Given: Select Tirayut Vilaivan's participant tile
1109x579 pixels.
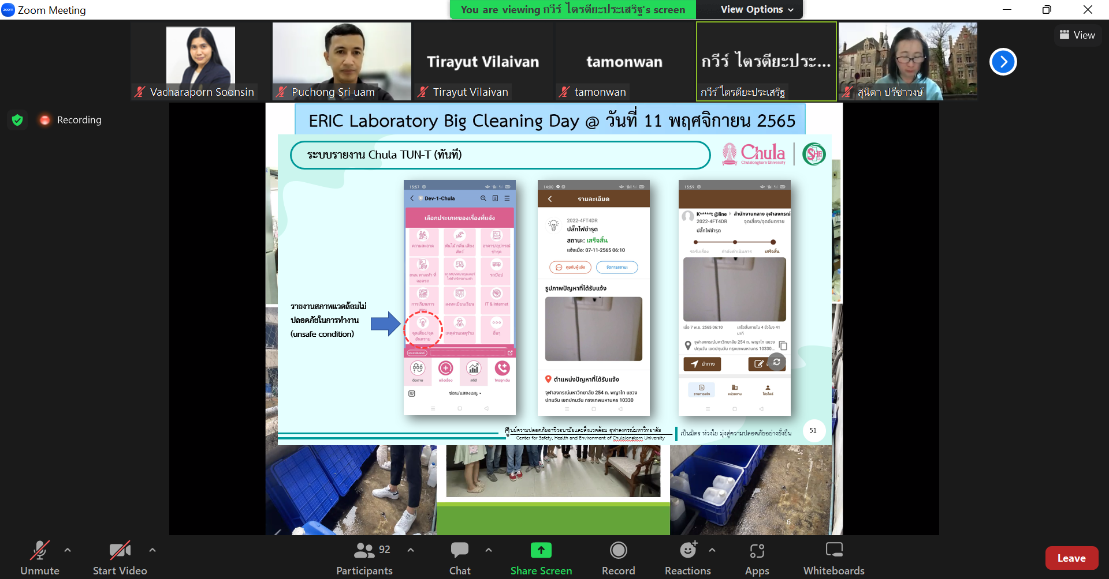Looking at the screenshot, I should pos(483,61).
